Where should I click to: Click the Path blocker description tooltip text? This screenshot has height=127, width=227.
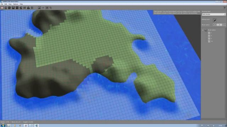[x=177, y=12]
